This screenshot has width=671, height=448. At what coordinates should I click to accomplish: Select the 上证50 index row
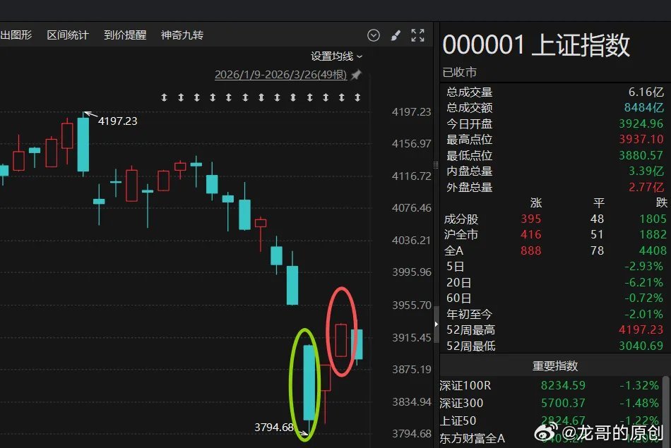point(550,420)
